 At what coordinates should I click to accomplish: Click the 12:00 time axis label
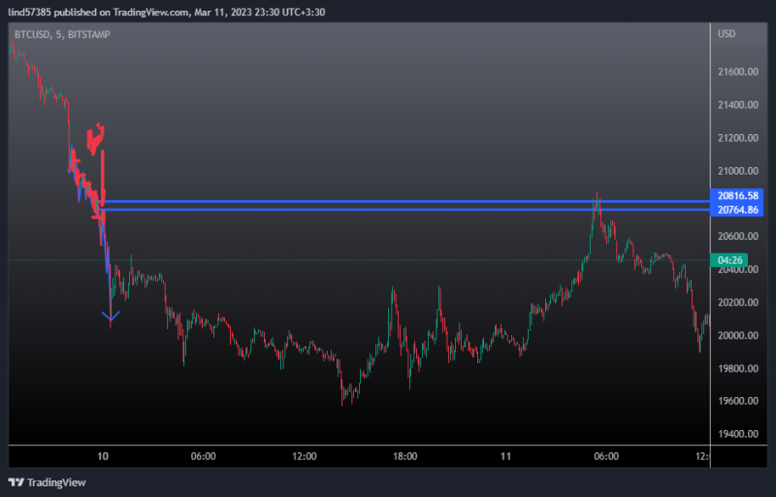click(305, 456)
